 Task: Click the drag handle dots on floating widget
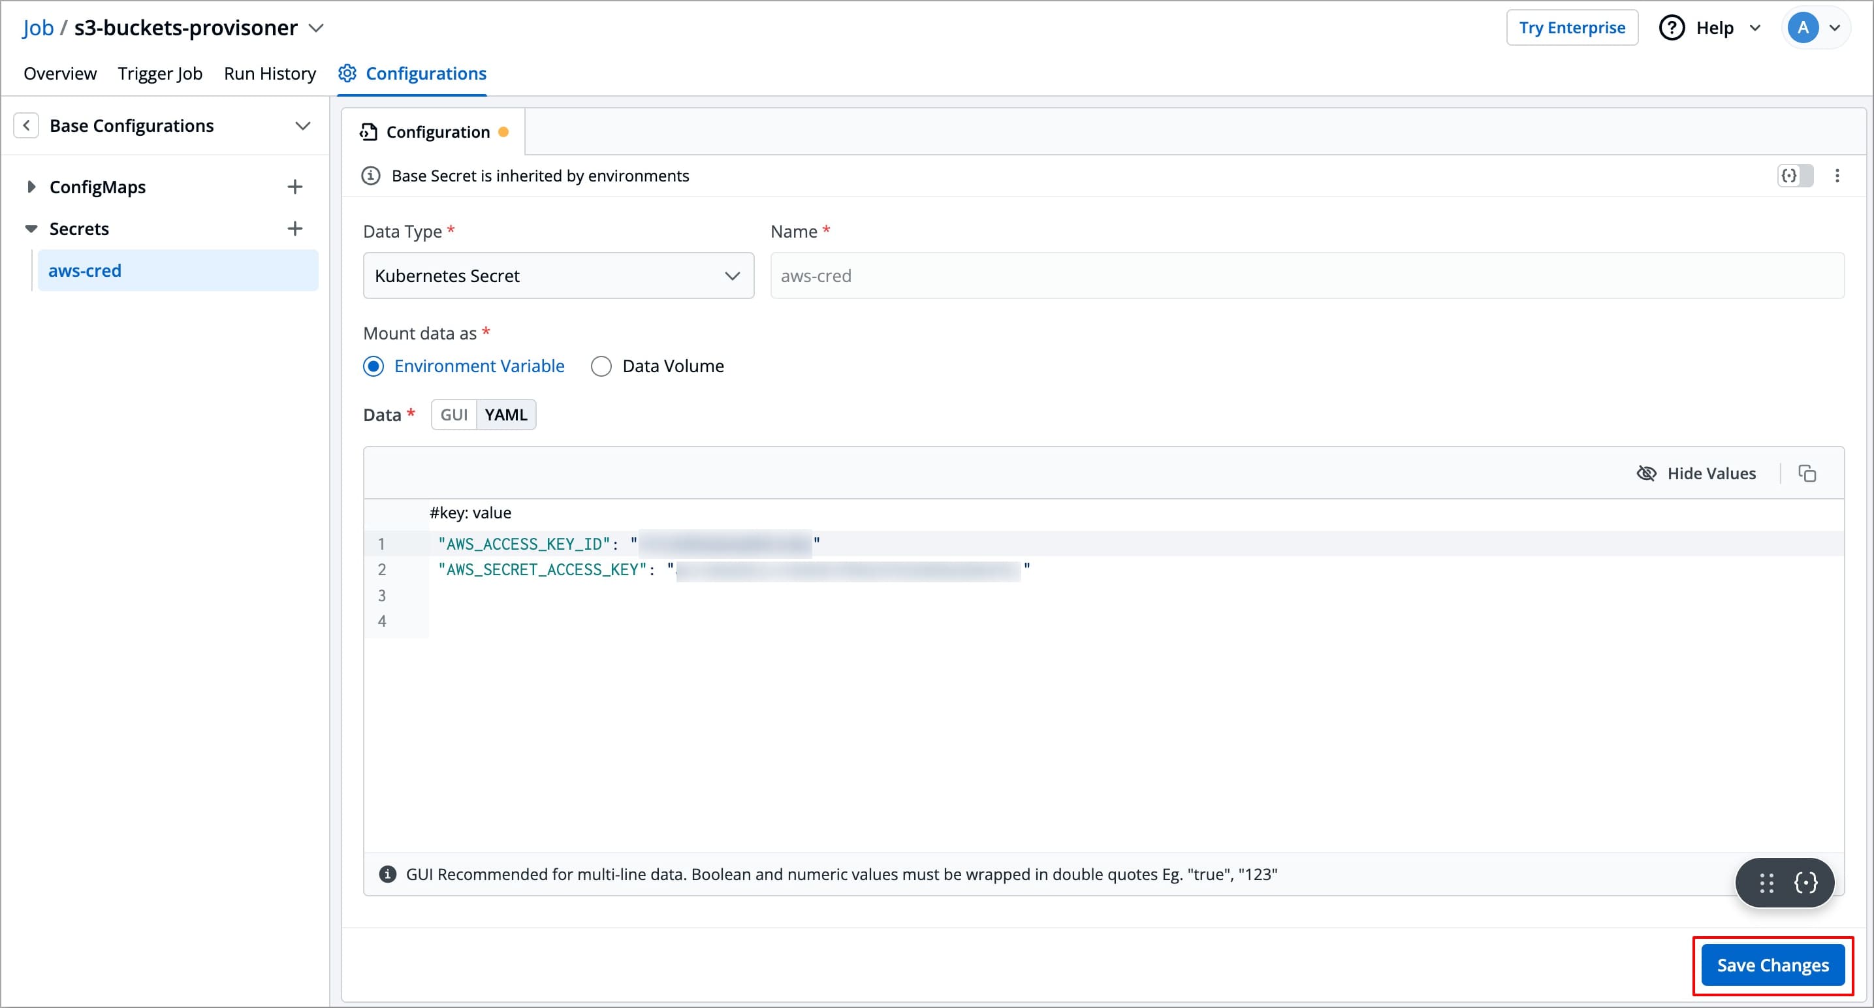tap(1766, 883)
